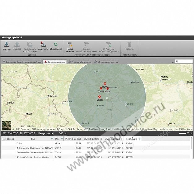Click the Экспорт (Export) icon
This screenshot has width=194, height=194.
pos(17,45)
